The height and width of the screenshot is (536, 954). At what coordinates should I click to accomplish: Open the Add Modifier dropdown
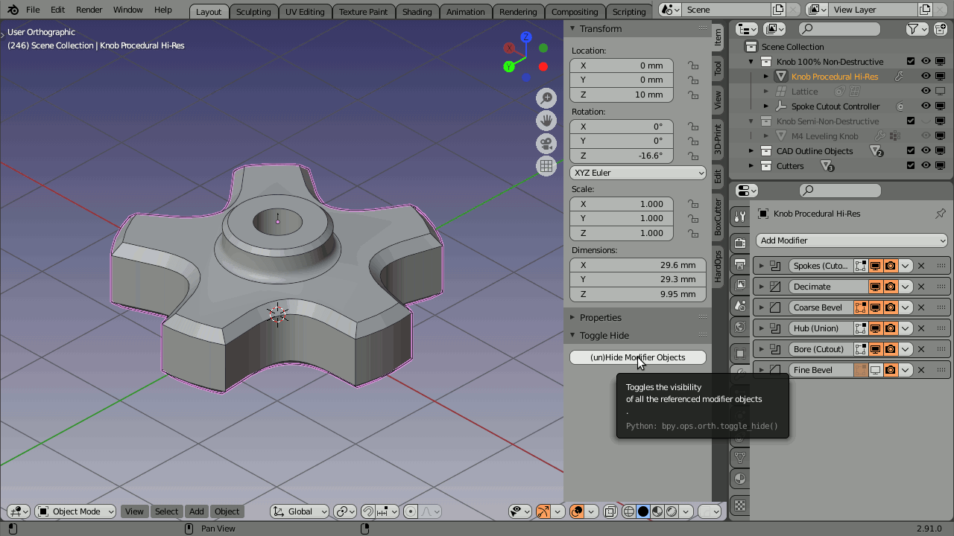(x=851, y=240)
